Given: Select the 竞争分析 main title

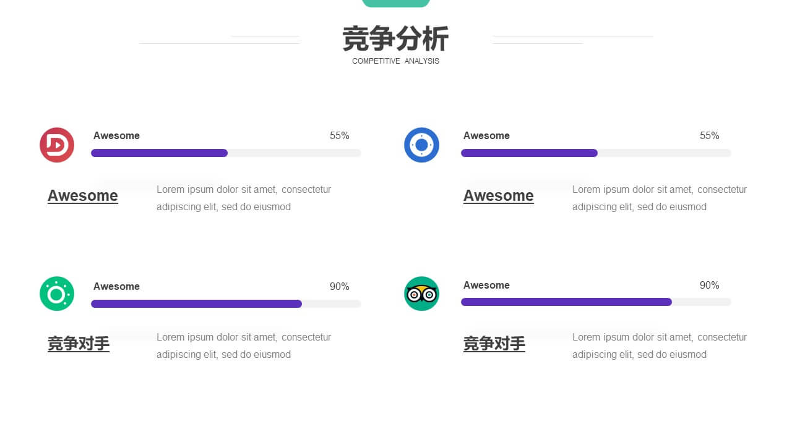Looking at the screenshot, I should [x=396, y=39].
